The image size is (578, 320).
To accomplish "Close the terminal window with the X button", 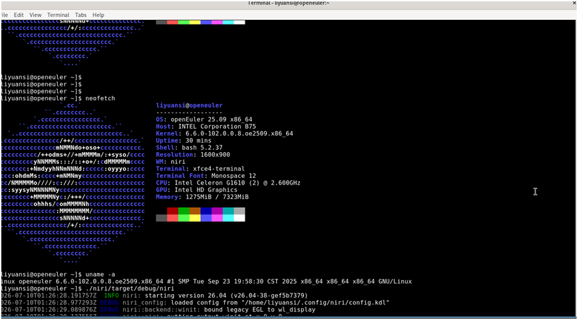I will [x=574, y=3].
